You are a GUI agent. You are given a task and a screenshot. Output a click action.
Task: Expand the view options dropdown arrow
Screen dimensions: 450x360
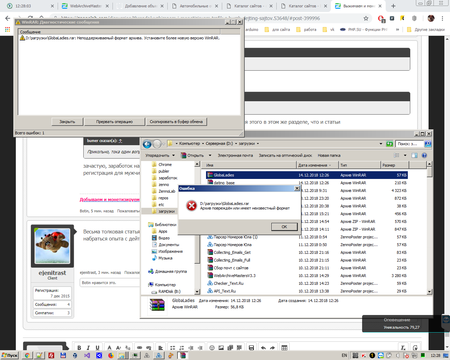pos(405,155)
